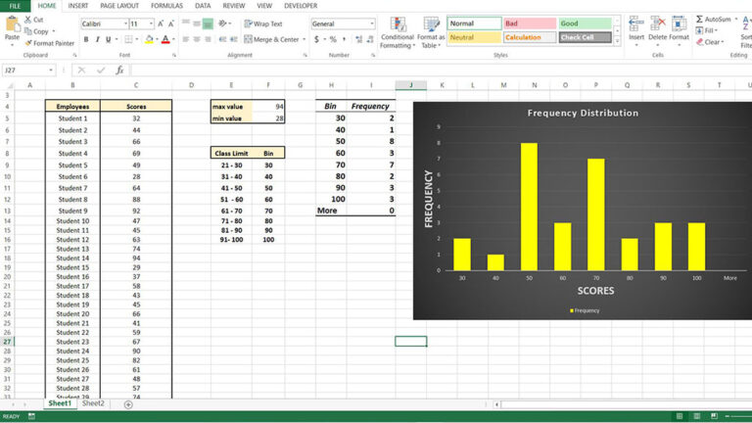
Task: Toggle Top Align for cells
Action: coord(186,23)
